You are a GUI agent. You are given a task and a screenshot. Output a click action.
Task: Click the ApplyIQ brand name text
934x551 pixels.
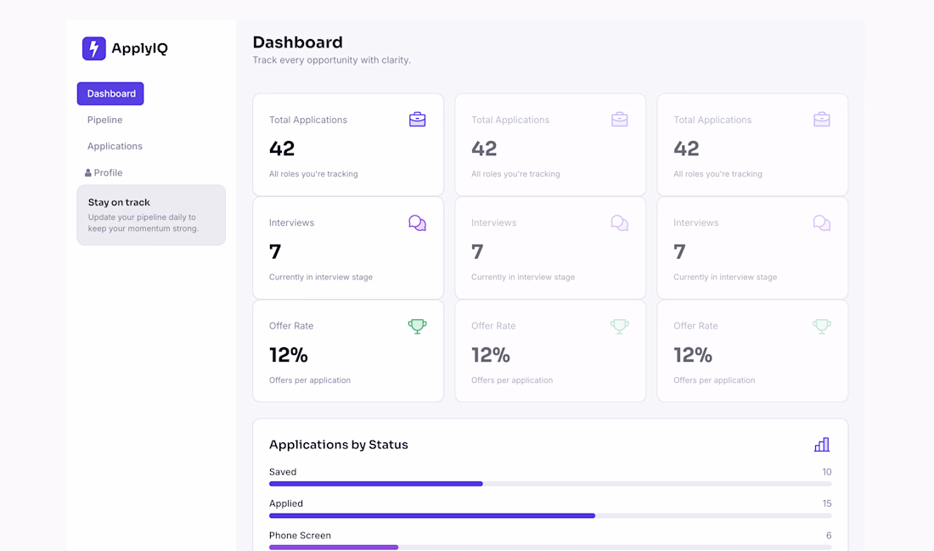(x=140, y=48)
